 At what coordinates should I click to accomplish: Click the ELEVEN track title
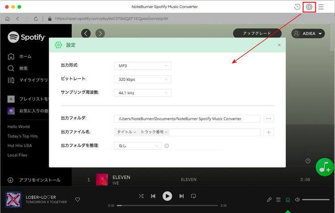pyautogui.click(x=121, y=177)
